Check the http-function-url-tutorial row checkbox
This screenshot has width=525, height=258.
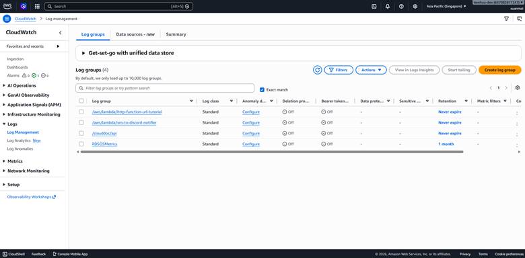(x=81, y=112)
